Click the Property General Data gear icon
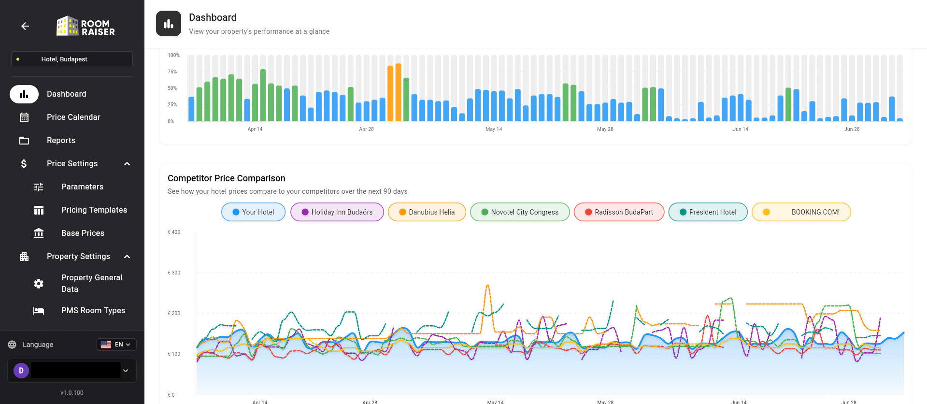 pyautogui.click(x=39, y=284)
